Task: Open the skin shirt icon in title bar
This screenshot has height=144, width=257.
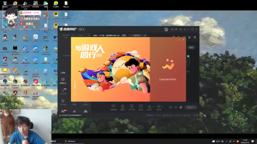Action: 181,29
